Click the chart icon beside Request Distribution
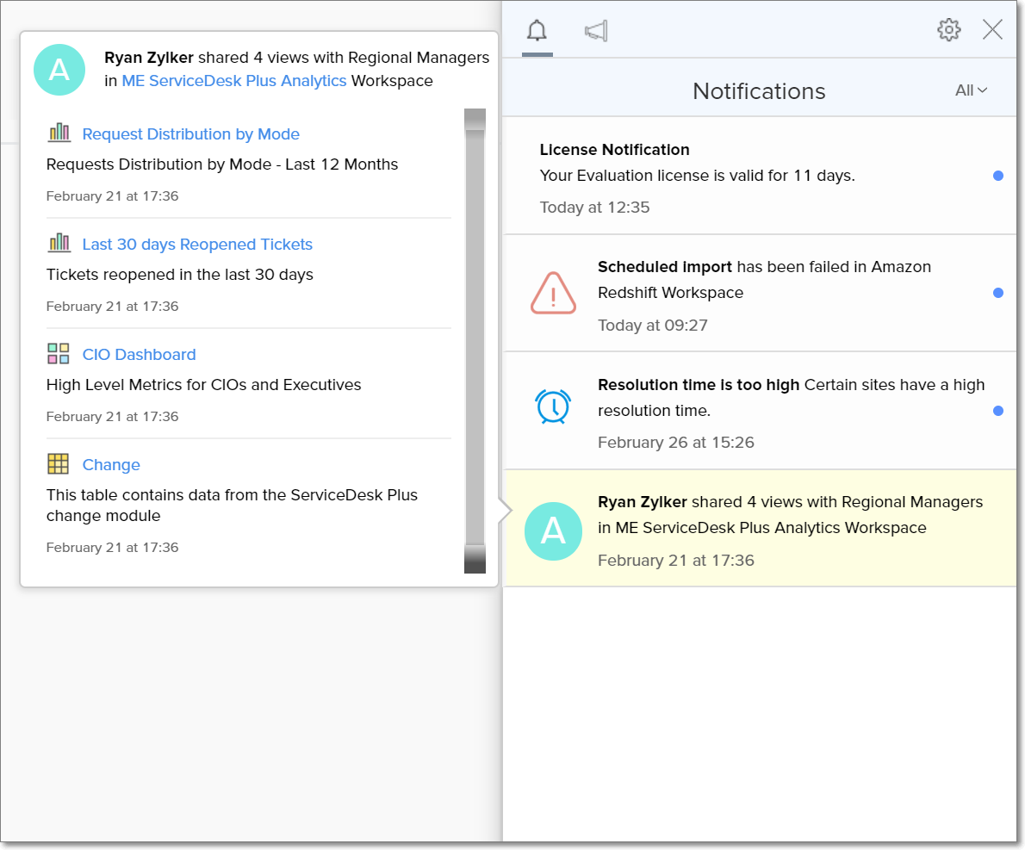This screenshot has width=1025, height=850. click(x=59, y=133)
